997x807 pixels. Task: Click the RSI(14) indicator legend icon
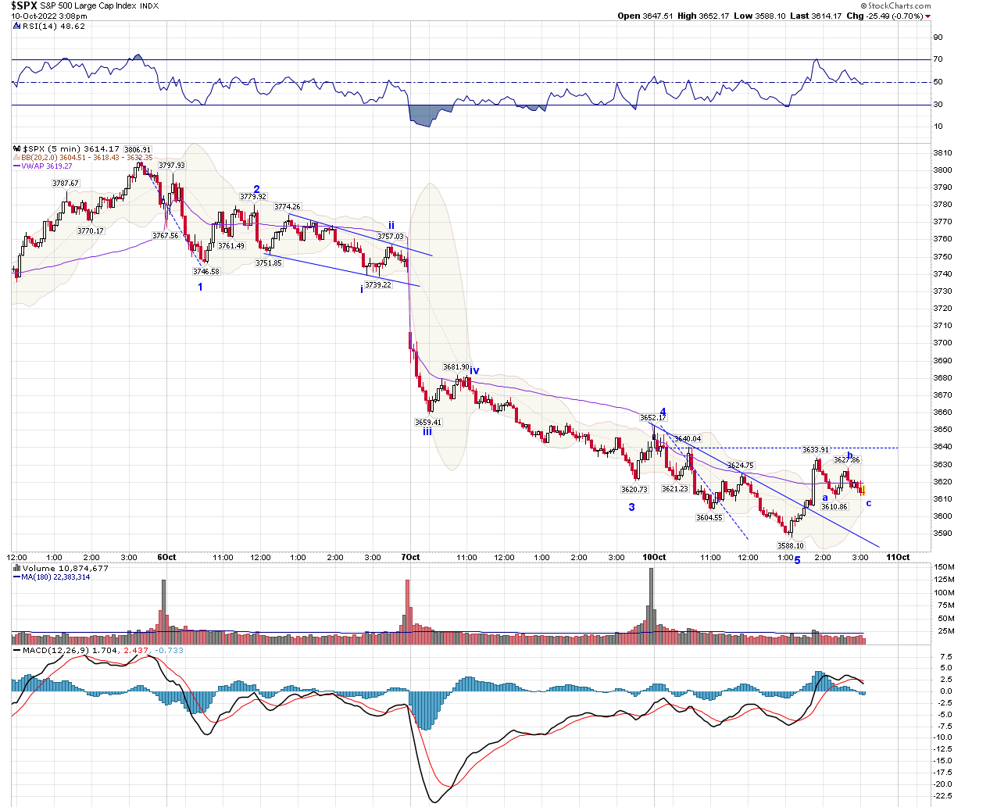coord(16,26)
